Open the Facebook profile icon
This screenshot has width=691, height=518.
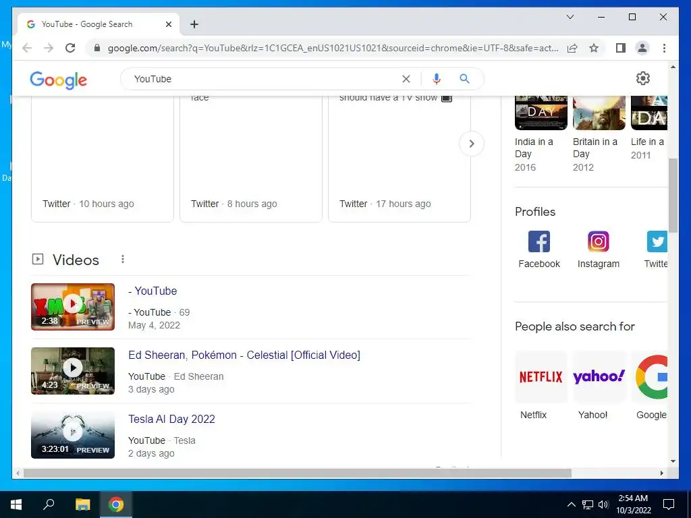(539, 241)
